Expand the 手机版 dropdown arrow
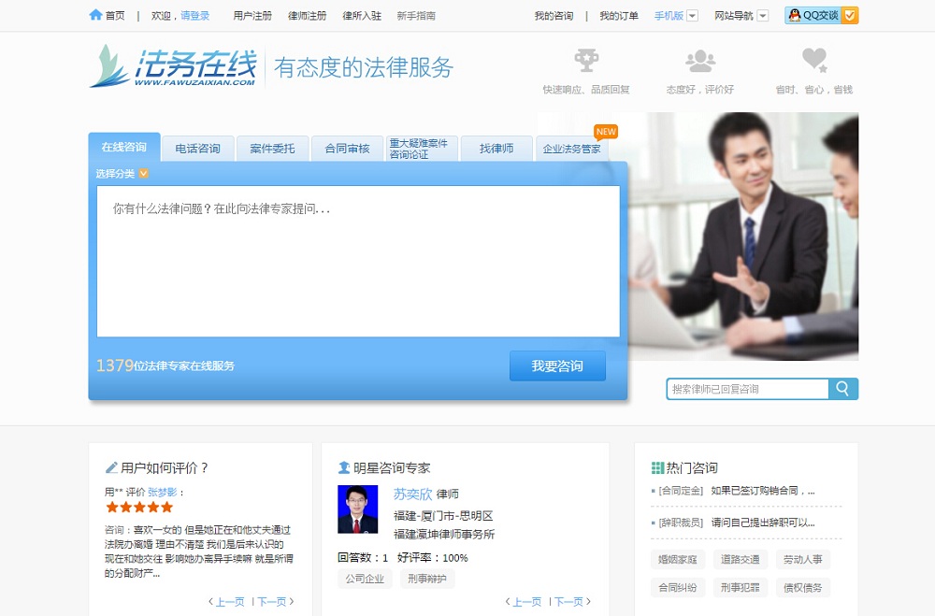This screenshot has height=616, width=935. coord(692,16)
